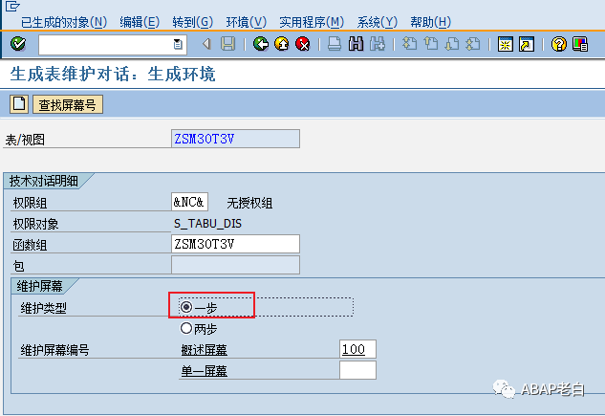The image size is (605, 416).
Task: Open the command field history dropdown
Action: [178, 44]
